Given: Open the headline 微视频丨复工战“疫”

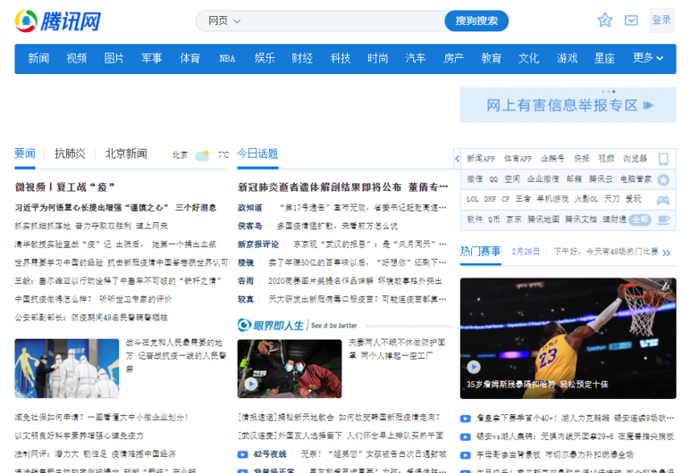Looking at the screenshot, I should tap(64, 187).
